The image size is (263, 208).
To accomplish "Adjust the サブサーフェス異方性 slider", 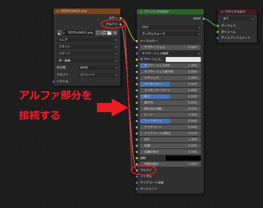I will click(170, 72).
